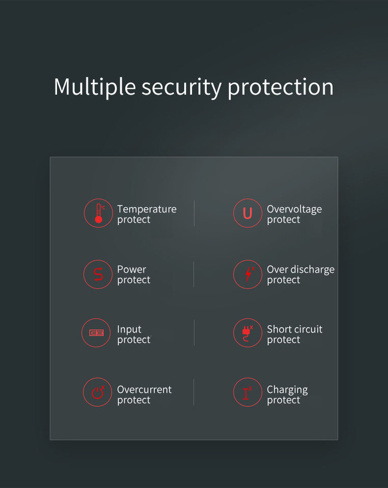This screenshot has width=388, height=488.
Task: Click the divider between Overcurrent and Charging
Action: pyautogui.click(x=194, y=392)
